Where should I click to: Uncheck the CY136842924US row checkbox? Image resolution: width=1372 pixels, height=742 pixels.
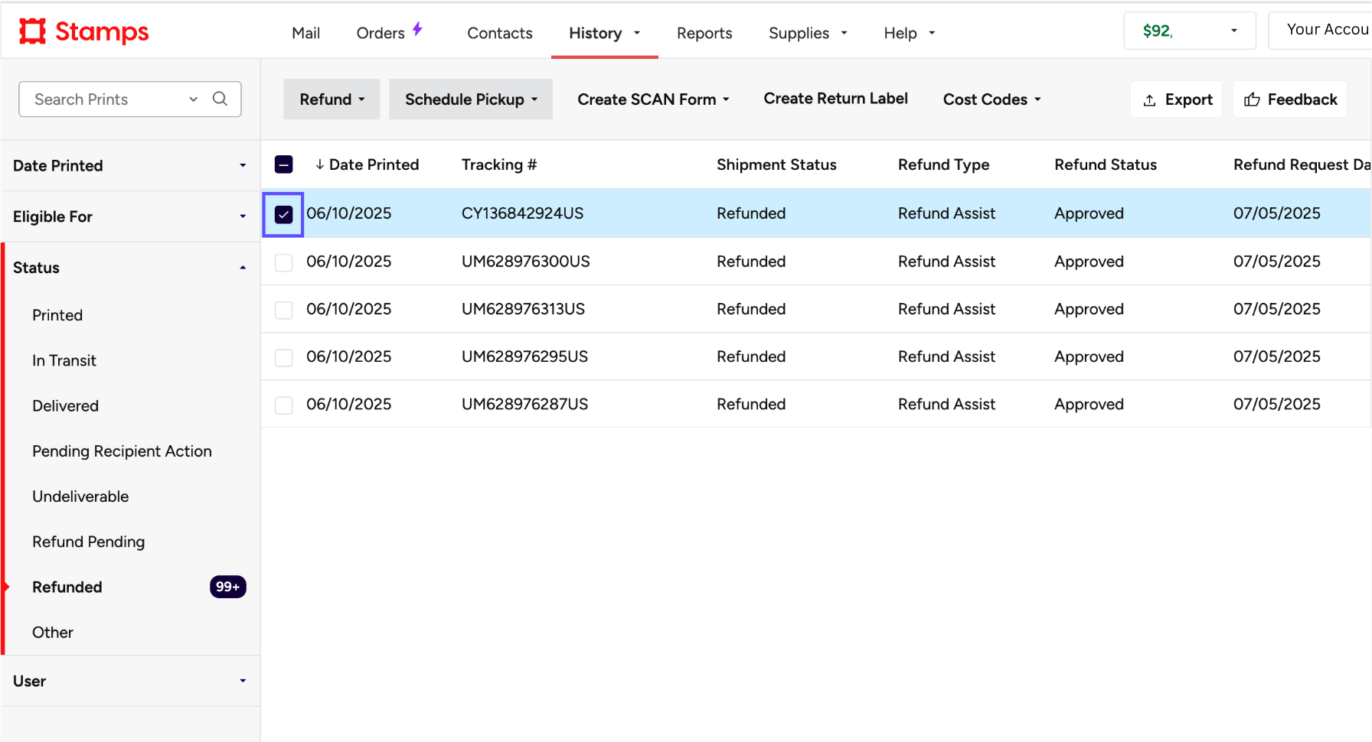tap(283, 214)
